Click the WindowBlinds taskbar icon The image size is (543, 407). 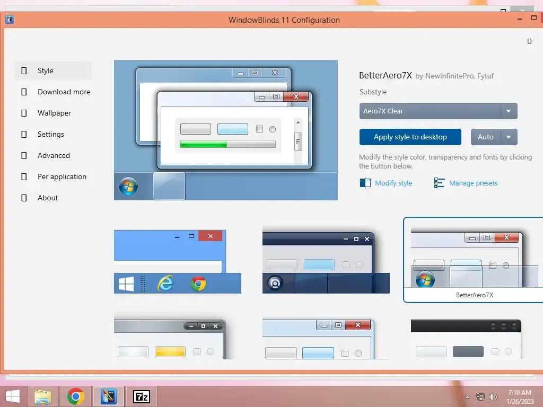click(108, 396)
